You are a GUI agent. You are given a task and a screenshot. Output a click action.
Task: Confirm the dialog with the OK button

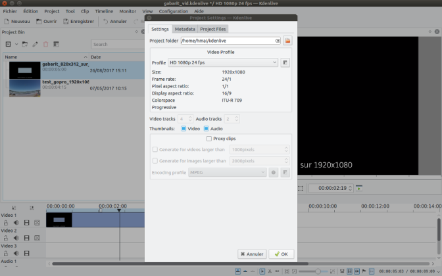click(x=282, y=254)
